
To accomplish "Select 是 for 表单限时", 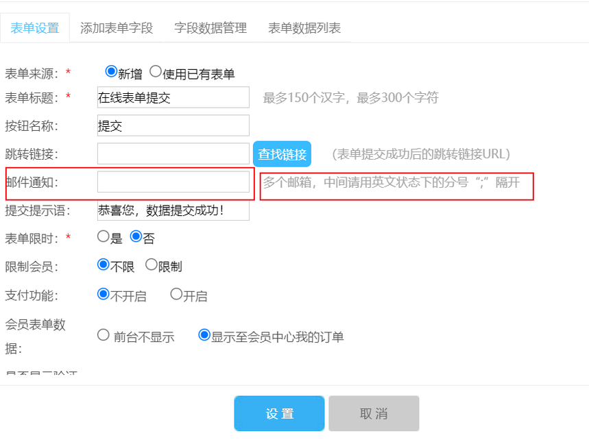I will click(x=104, y=236).
